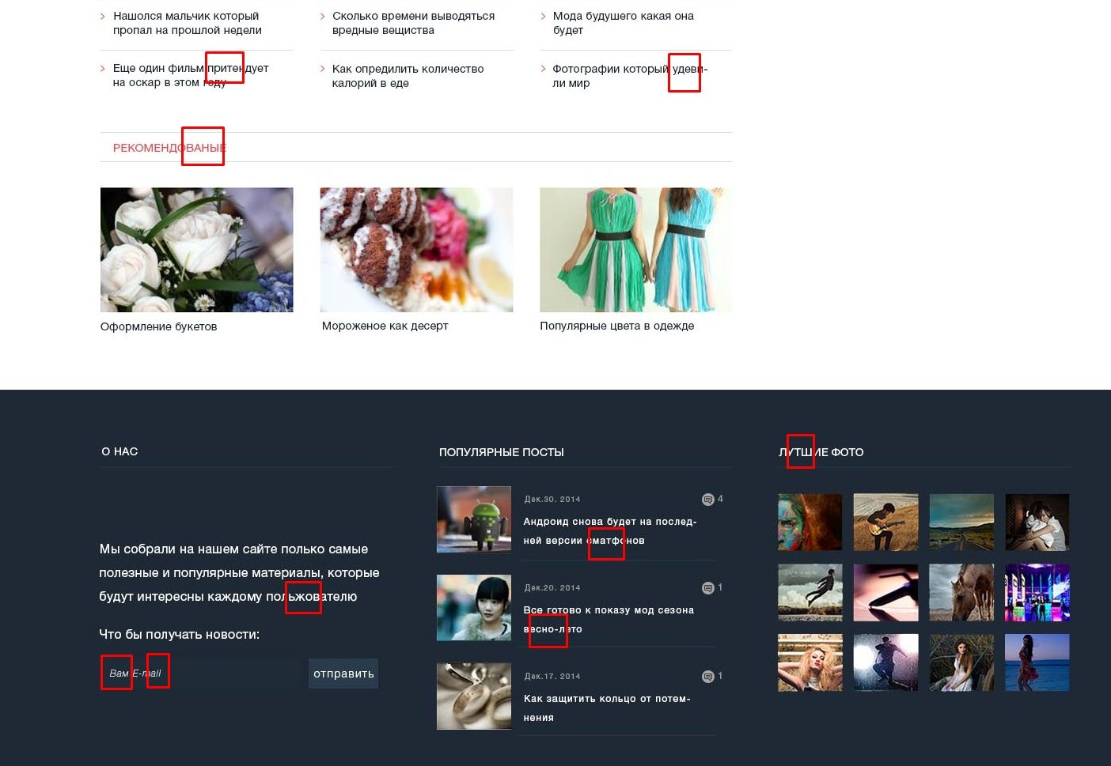
Task: Open the green dresses fashion image
Action: click(x=635, y=250)
